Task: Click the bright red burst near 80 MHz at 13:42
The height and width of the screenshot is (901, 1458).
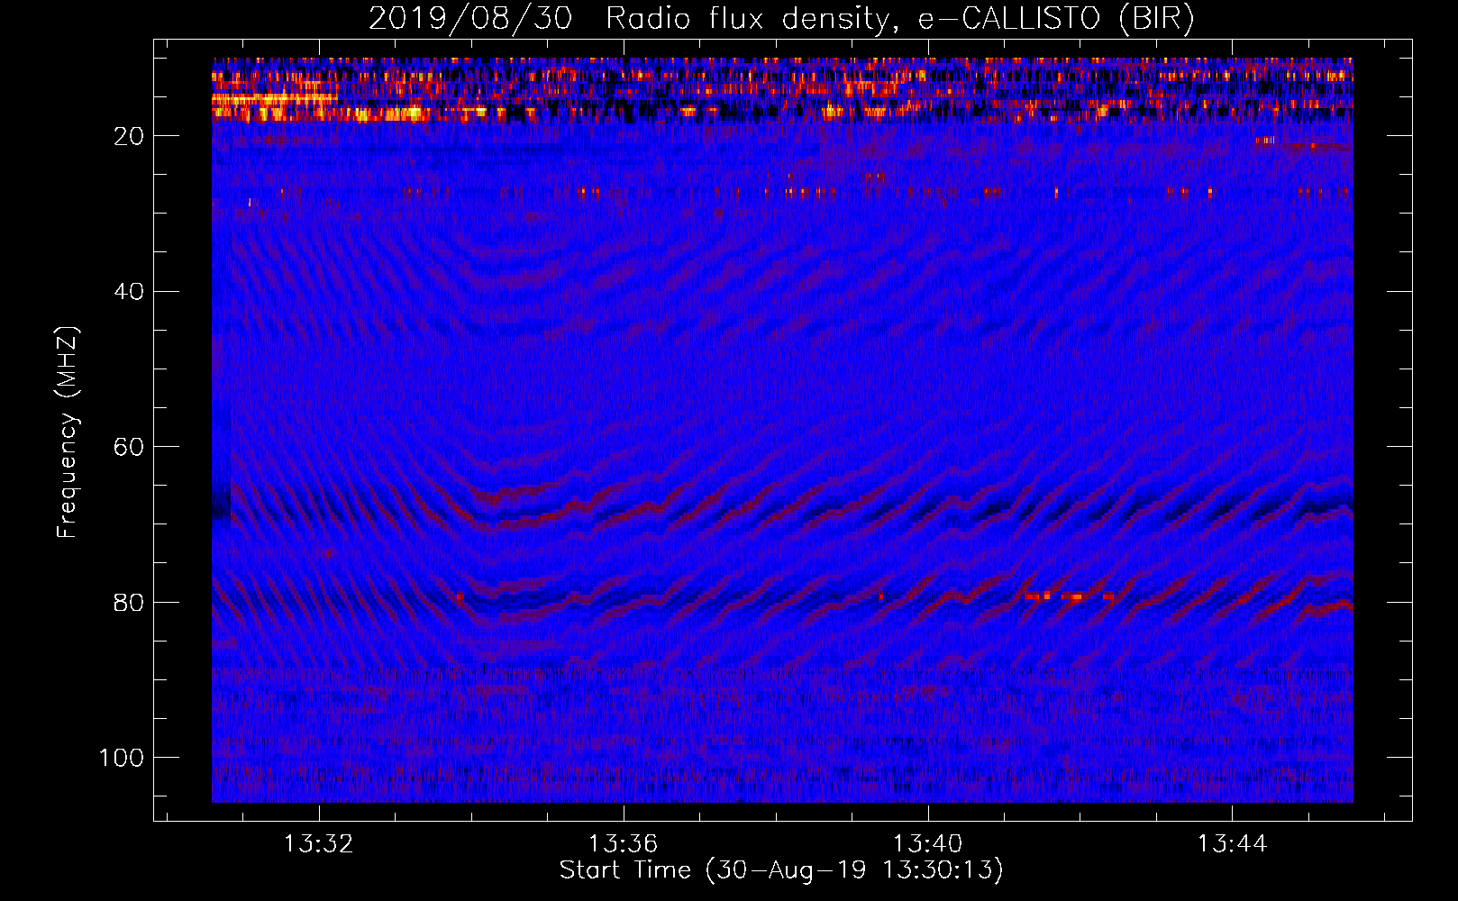Action: click(1070, 596)
